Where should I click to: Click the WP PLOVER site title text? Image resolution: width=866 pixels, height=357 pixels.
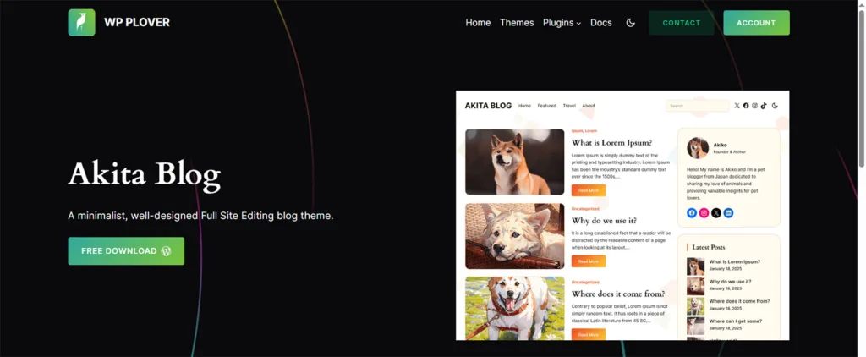coord(137,23)
